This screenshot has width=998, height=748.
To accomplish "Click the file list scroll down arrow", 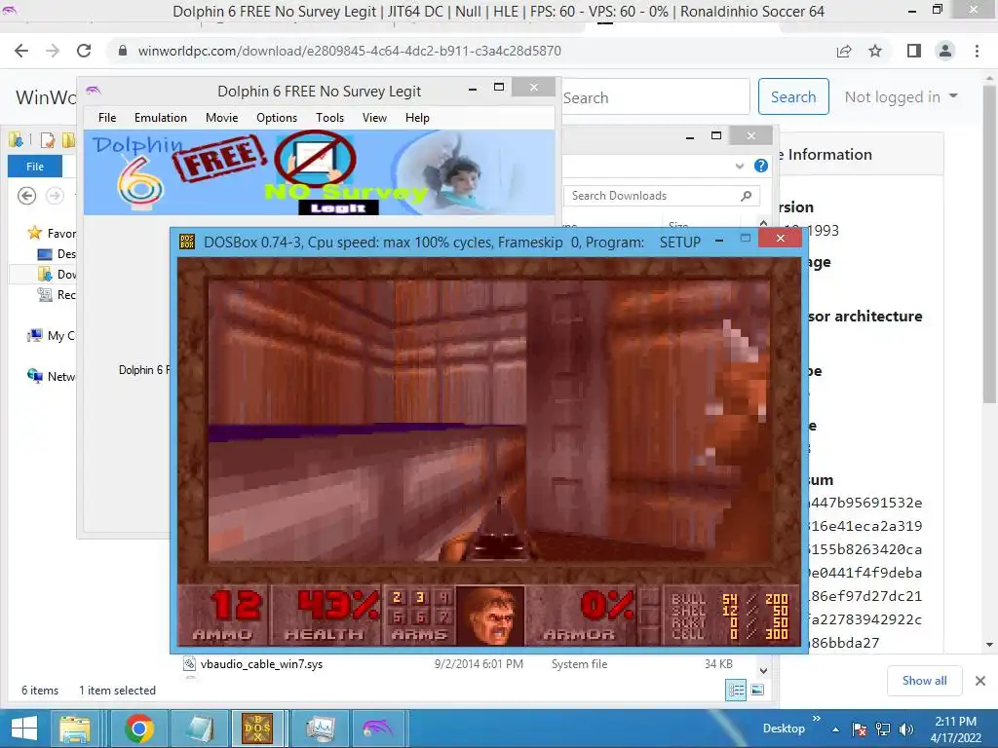I will 764,670.
